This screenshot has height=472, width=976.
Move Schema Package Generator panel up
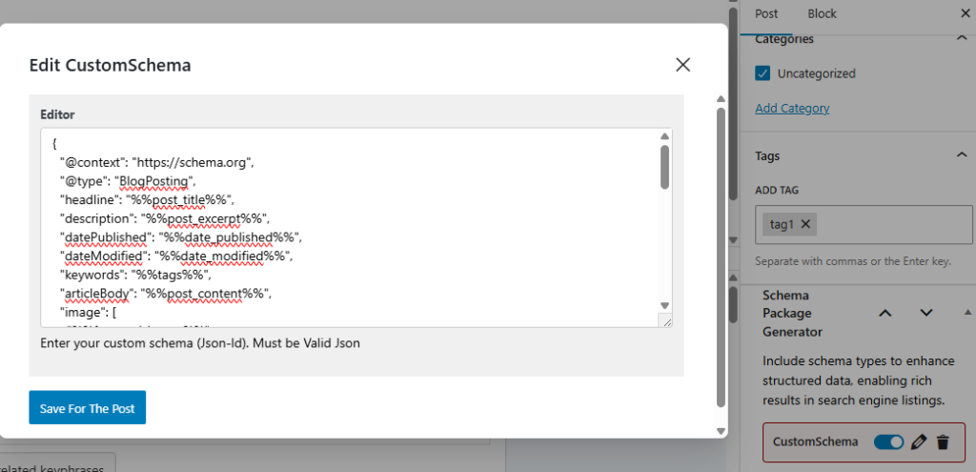(885, 313)
